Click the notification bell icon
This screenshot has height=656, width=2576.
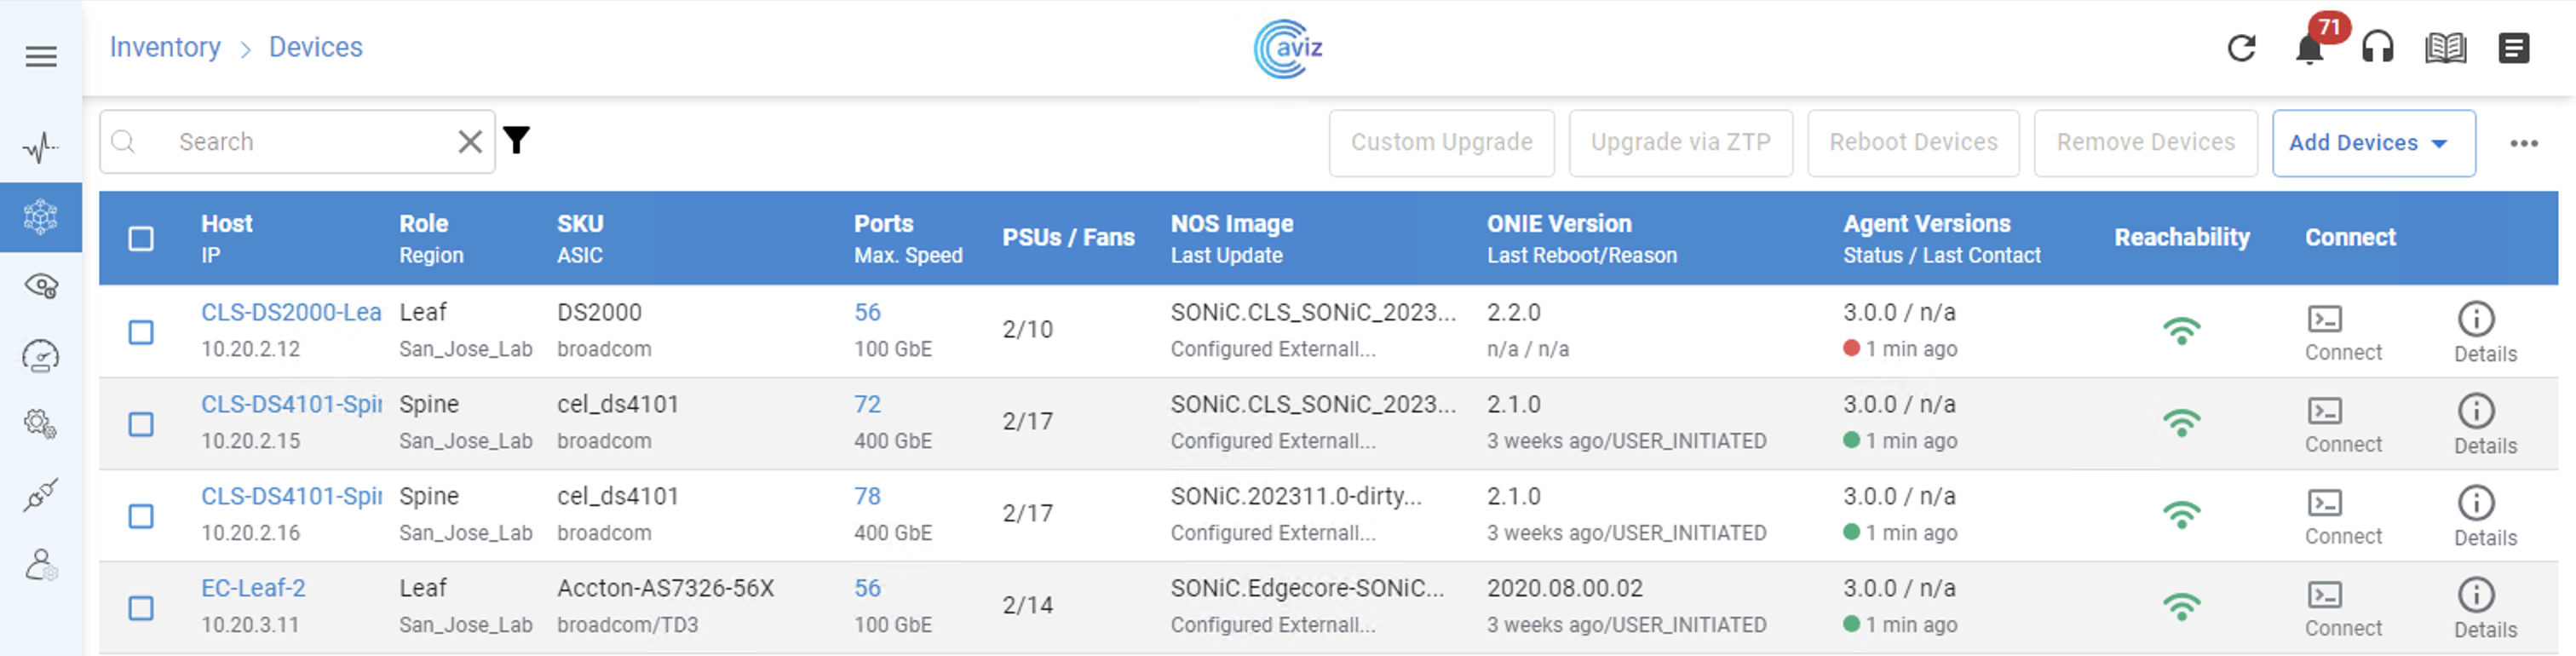[2309, 49]
